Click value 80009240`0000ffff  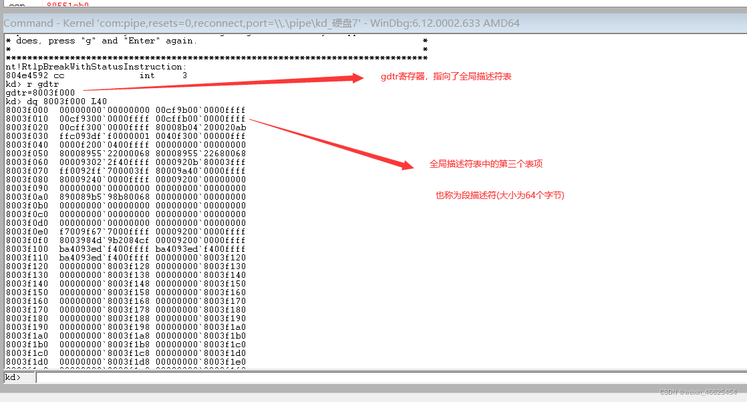[x=104, y=180]
